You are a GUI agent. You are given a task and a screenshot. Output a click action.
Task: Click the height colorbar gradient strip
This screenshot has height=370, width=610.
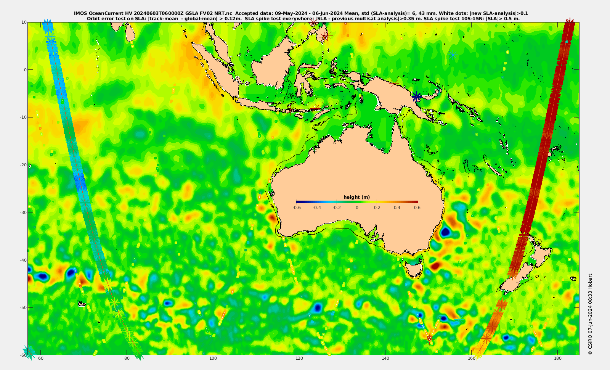click(357, 202)
